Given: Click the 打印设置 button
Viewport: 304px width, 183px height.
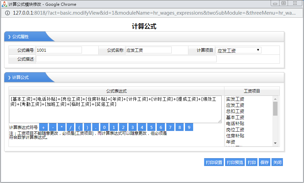Looking at the screenshot, I should (214, 162).
